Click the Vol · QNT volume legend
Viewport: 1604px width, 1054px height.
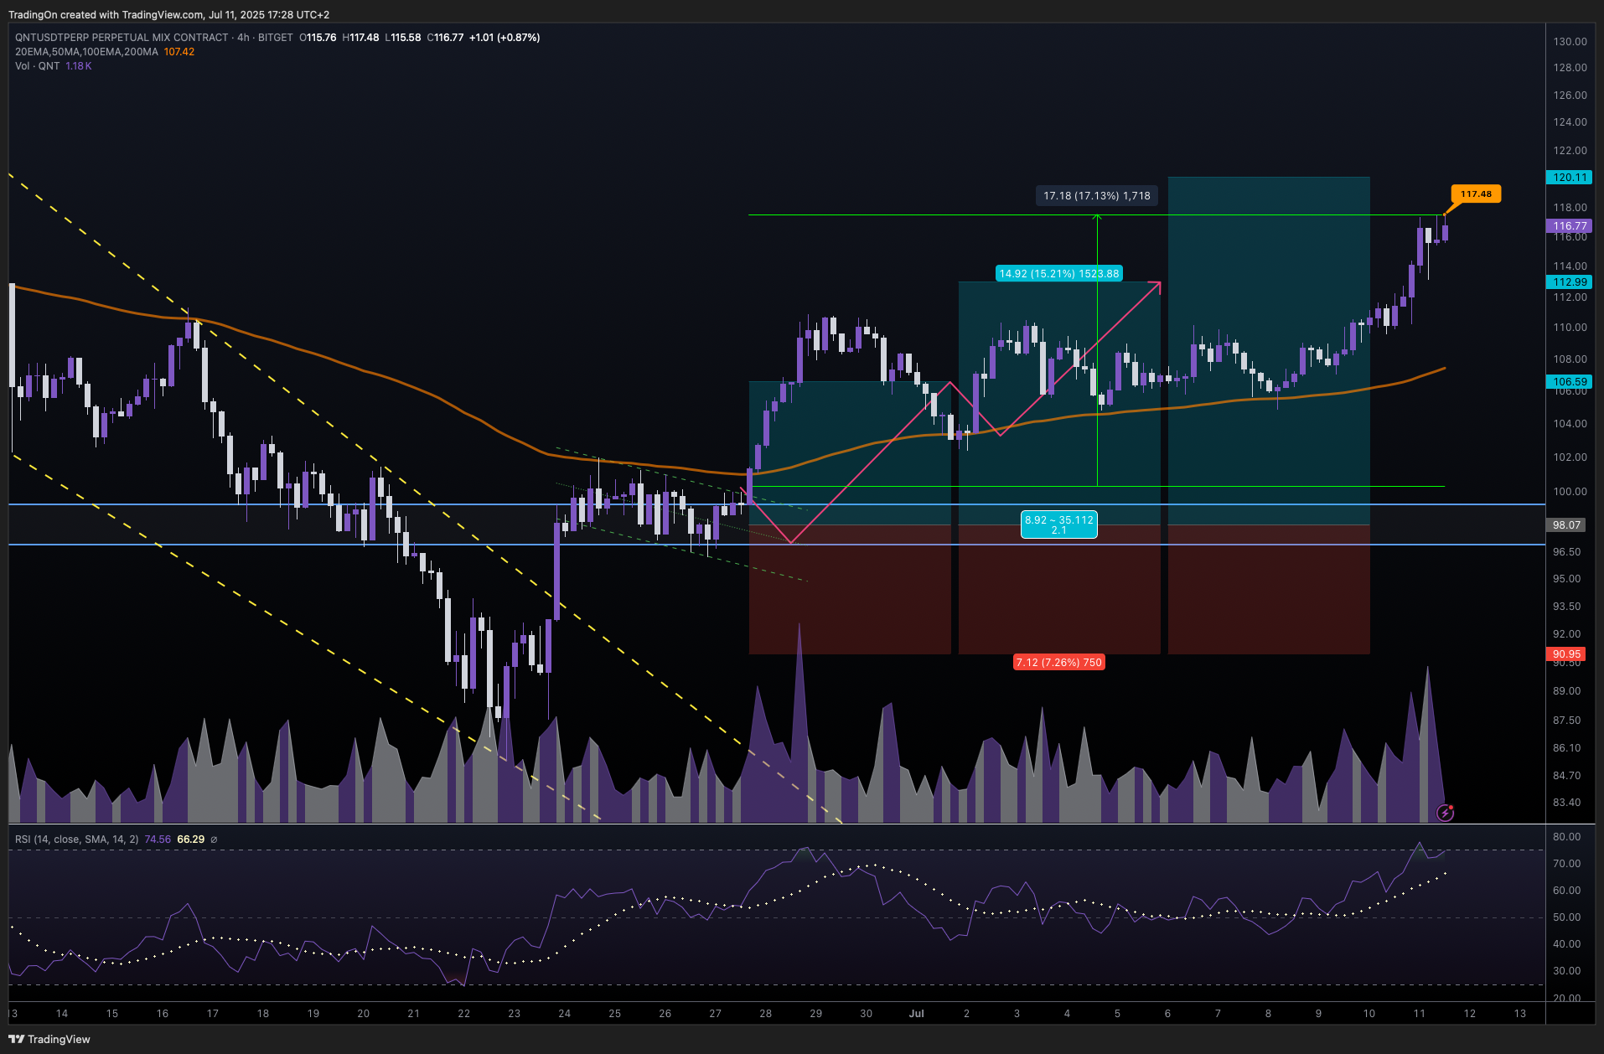tap(38, 66)
